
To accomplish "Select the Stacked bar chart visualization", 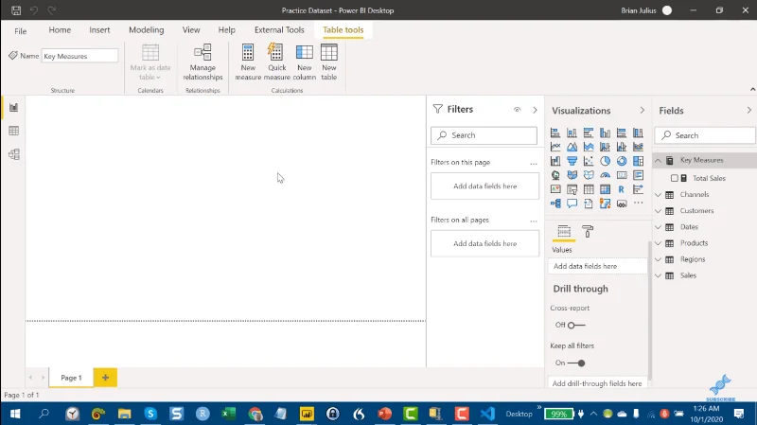I will click(x=555, y=133).
